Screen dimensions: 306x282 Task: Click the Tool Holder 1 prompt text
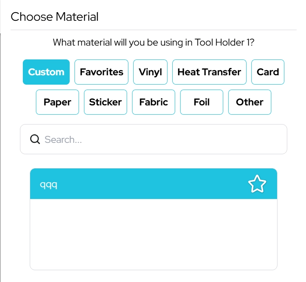[154, 42]
